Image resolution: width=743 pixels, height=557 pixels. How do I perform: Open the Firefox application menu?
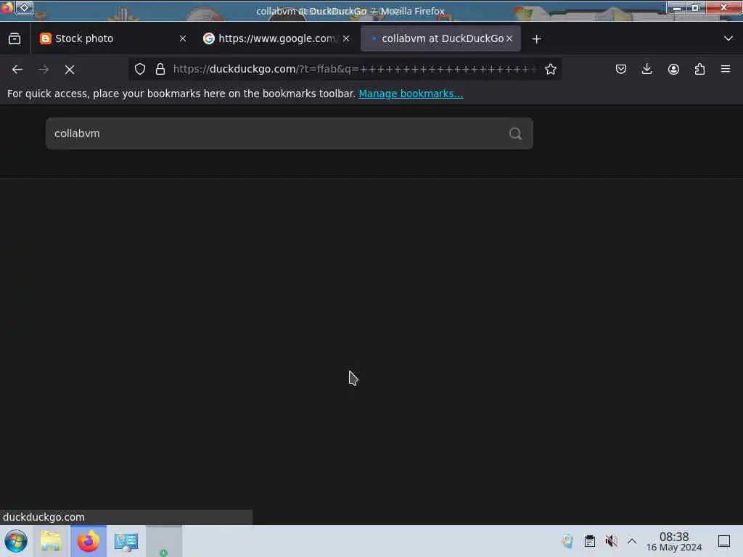pos(726,69)
